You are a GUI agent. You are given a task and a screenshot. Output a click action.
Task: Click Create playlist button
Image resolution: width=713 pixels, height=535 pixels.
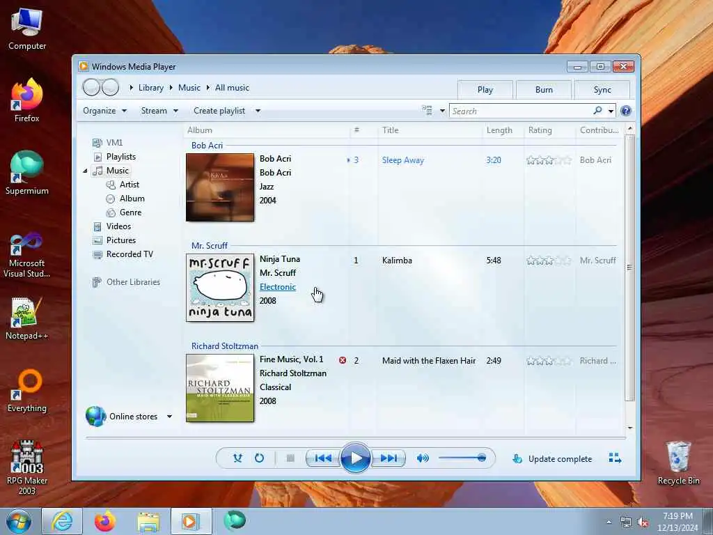click(219, 111)
